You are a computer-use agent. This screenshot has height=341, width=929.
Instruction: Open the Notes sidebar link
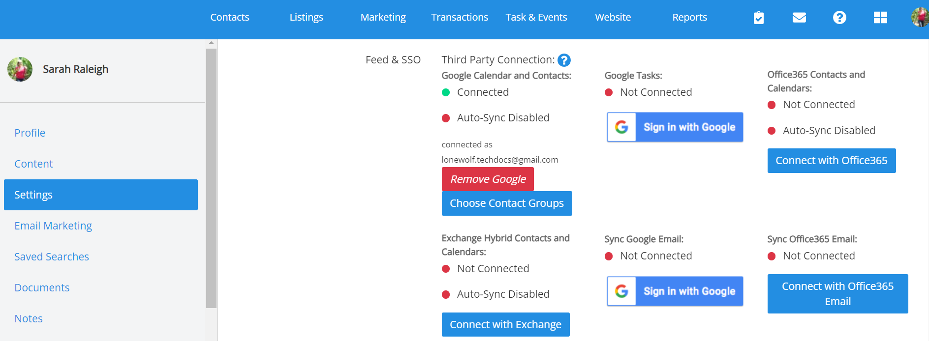pos(29,318)
